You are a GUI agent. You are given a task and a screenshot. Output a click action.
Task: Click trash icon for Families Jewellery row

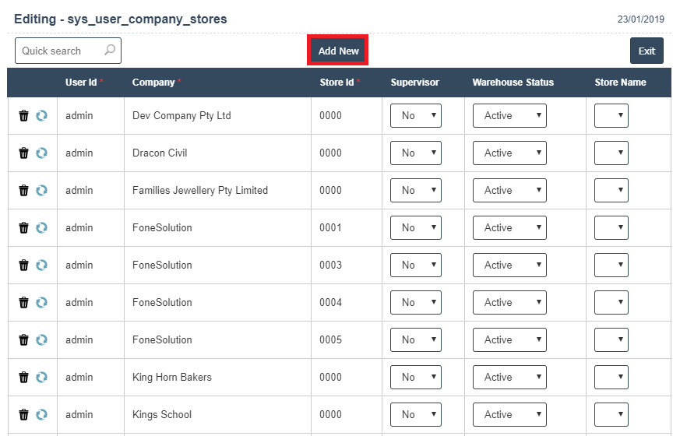(23, 191)
